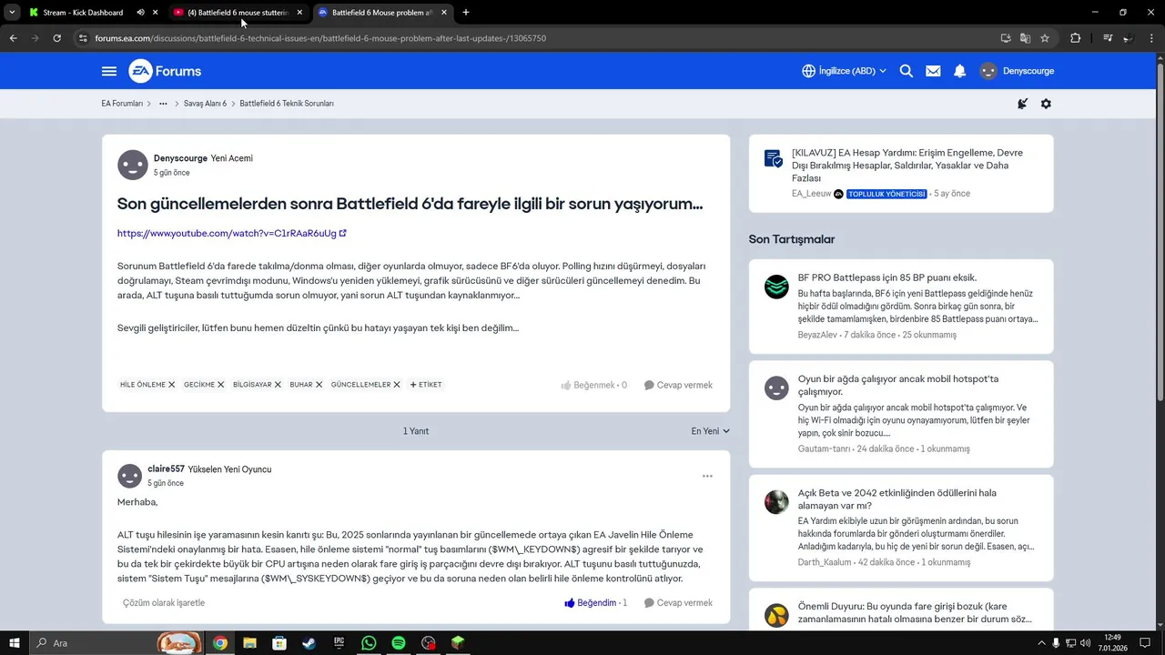Open the media controls icon in Chrome toolbar
Viewport: 1165px width, 655px height.
pyautogui.click(x=1108, y=38)
